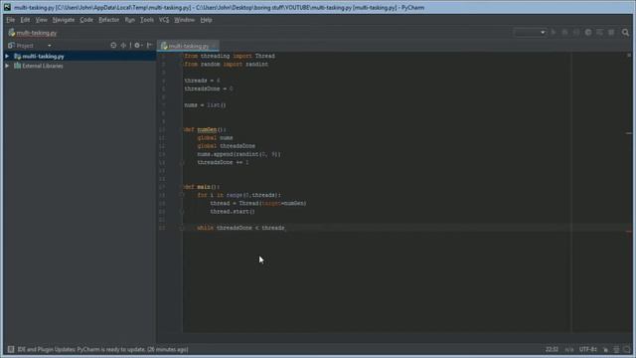Click the warning stripe marker near numGen line
The height and width of the screenshot is (358, 636).
coord(629,133)
